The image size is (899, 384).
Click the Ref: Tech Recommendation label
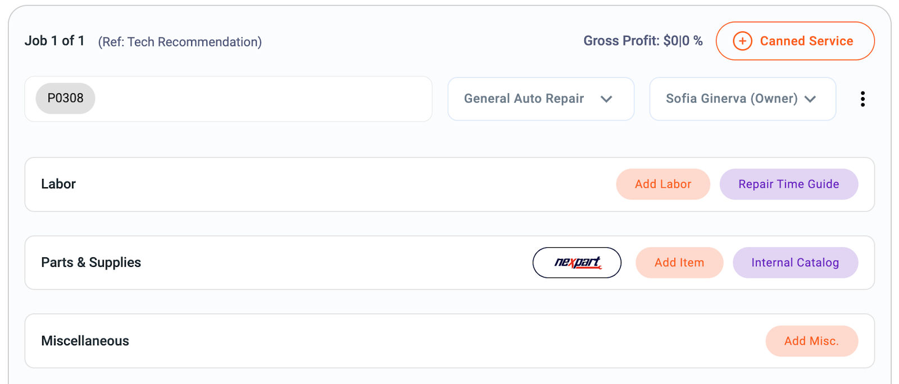[x=180, y=42]
